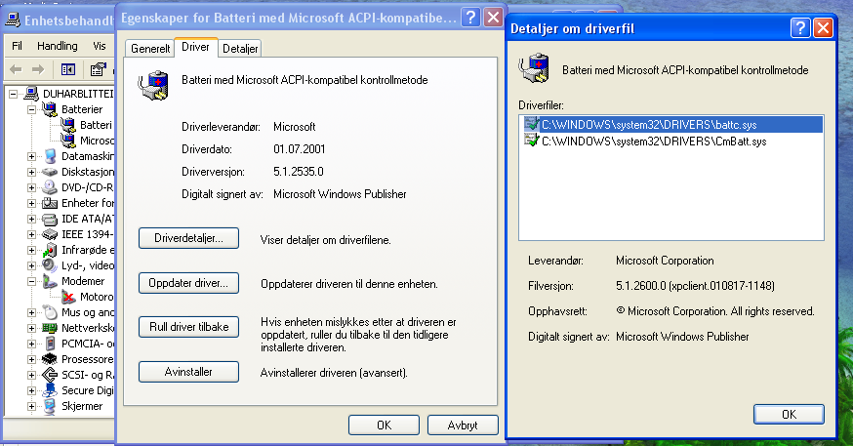853x446 pixels.
Task: Close the Detaljer om driverfil dialog
Action: tap(823, 27)
